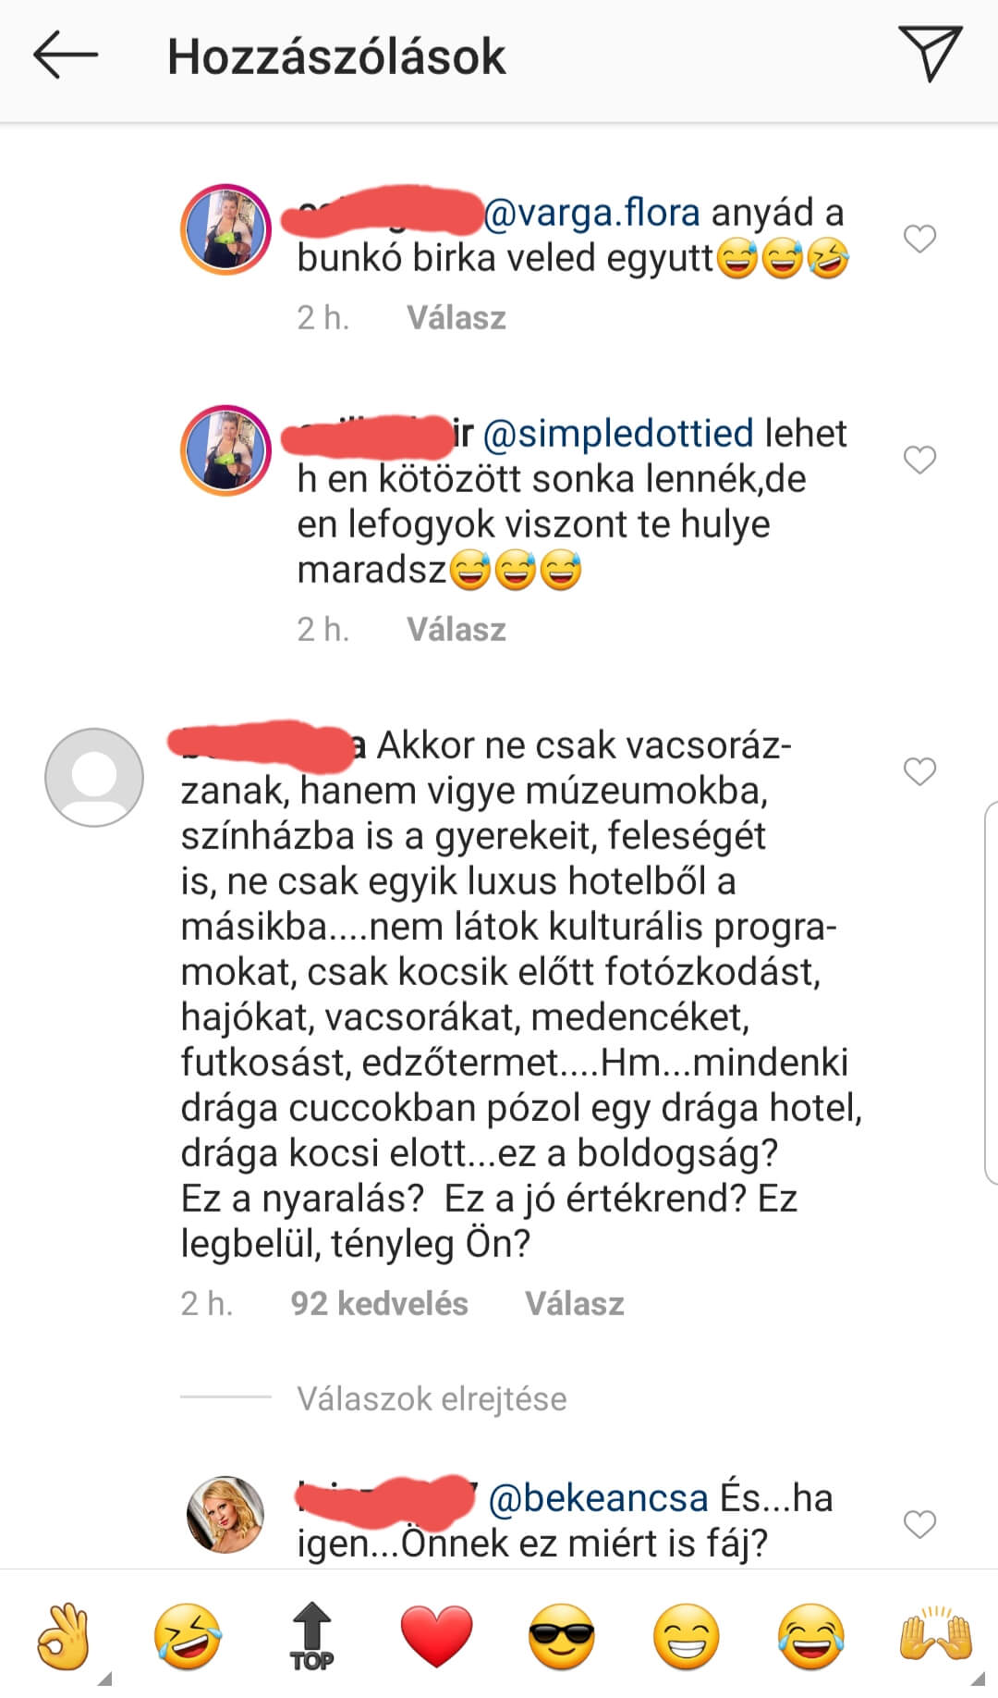Reply to the comment with 92 kedvelés
Image resolution: width=998 pixels, height=1698 pixels.
pyautogui.click(x=575, y=1303)
